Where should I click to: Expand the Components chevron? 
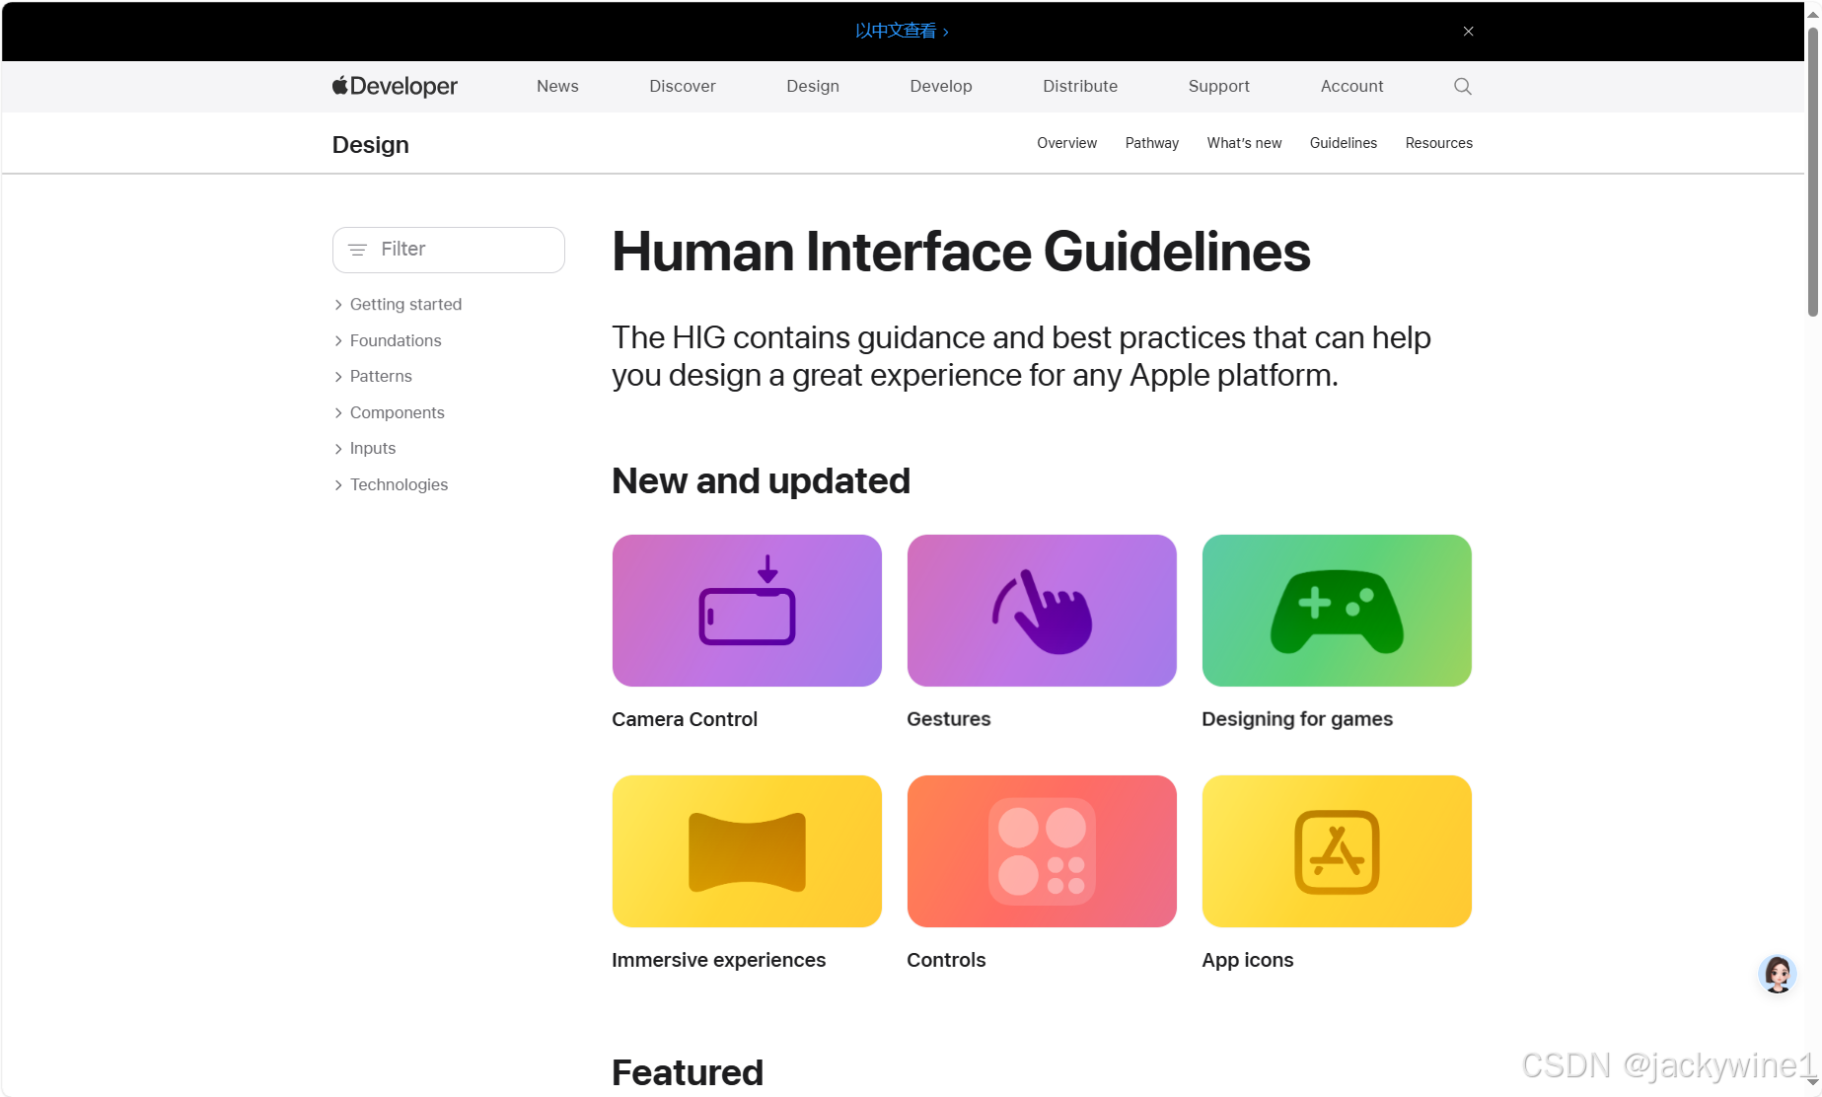coord(338,413)
